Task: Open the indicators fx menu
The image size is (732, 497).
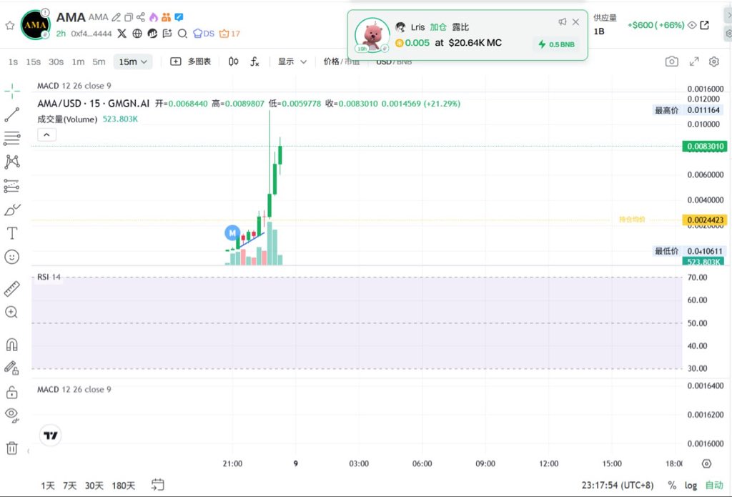Action: [x=255, y=62]
